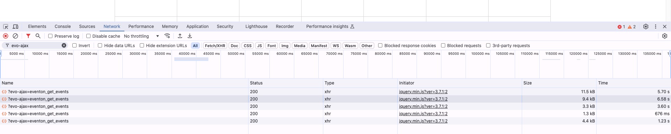This screenshot has width=671, height=134.
Task: Toggle device toolbar icon
Action: click(x=16, y=27)
